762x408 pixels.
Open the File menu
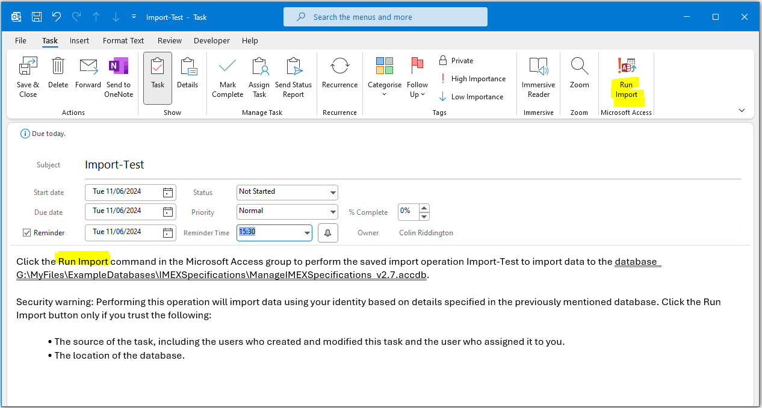[x=20, y=40]
